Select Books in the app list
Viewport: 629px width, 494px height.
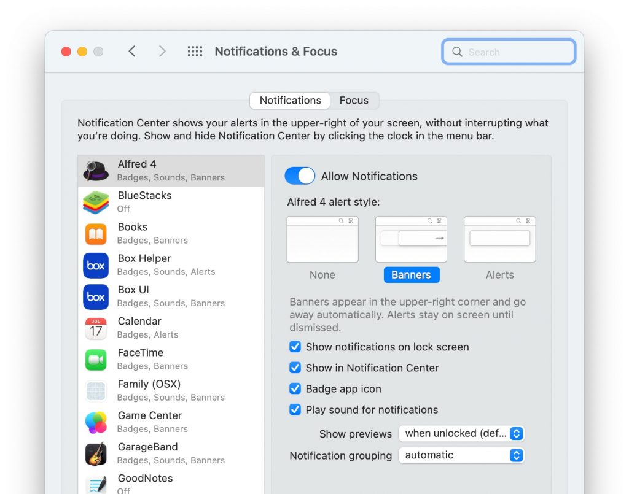pos(171,234)
